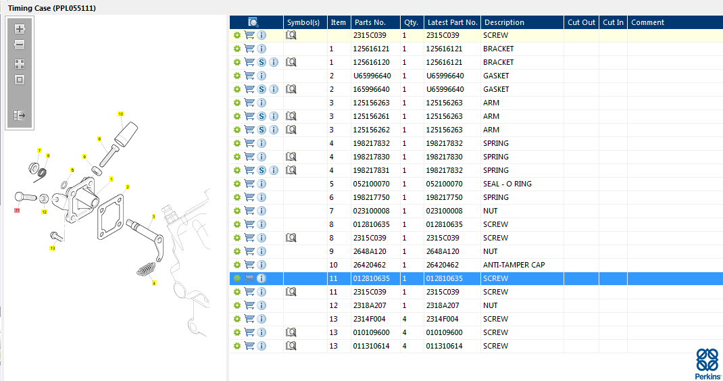
Task: Zoom out of the parts diagram
Action: point(20,45)
